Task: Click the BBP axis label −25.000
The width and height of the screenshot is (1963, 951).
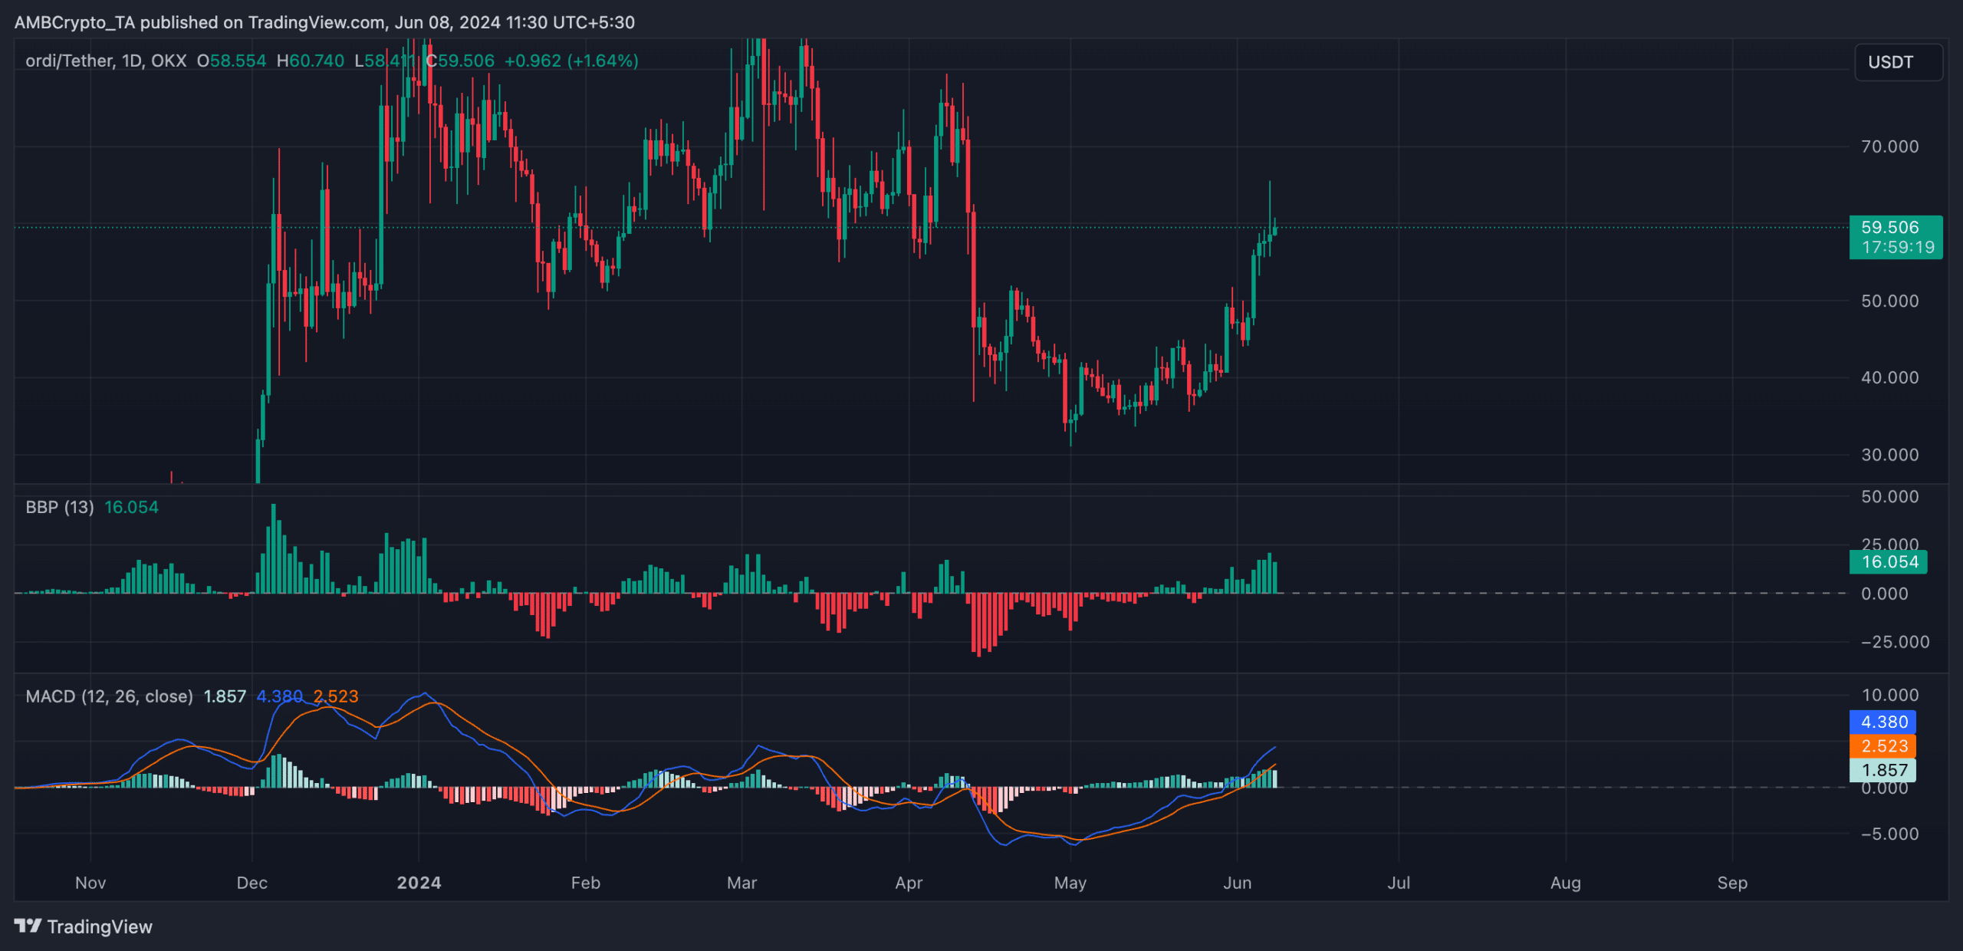Action: tap(1896, 642)
